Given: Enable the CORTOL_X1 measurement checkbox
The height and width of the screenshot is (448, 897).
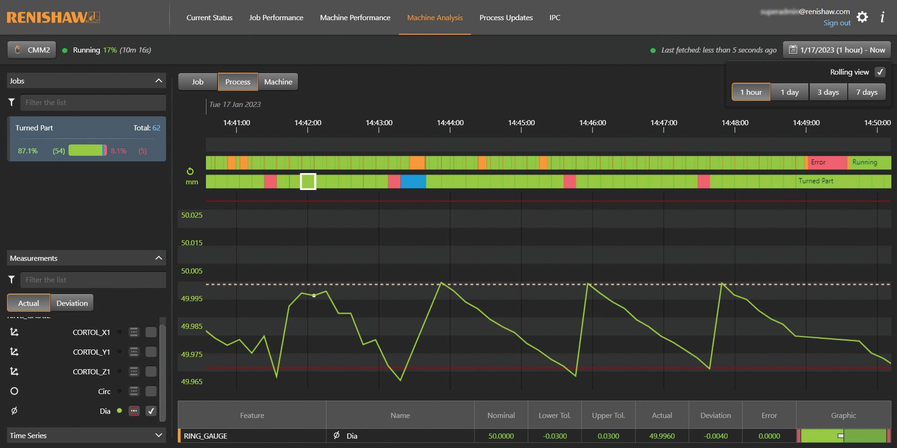Looking at the screenshot, I should click(x=151, y=332).
